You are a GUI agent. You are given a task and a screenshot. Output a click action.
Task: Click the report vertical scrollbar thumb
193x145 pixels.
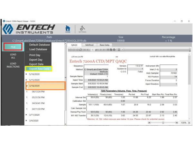(x=189, y=70)
